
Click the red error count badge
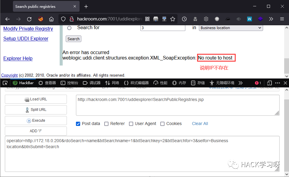(x=258, y=83)
